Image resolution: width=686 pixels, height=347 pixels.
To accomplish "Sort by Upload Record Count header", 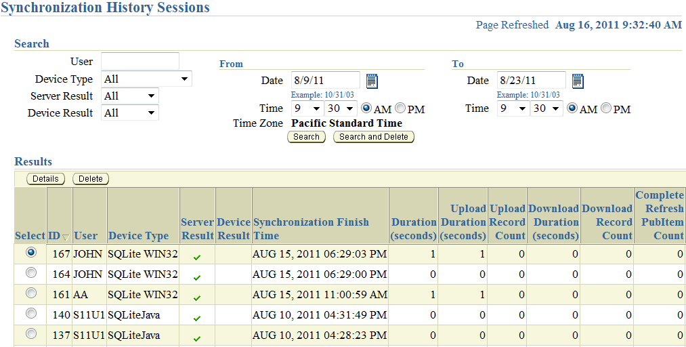I will coord(507,222).
